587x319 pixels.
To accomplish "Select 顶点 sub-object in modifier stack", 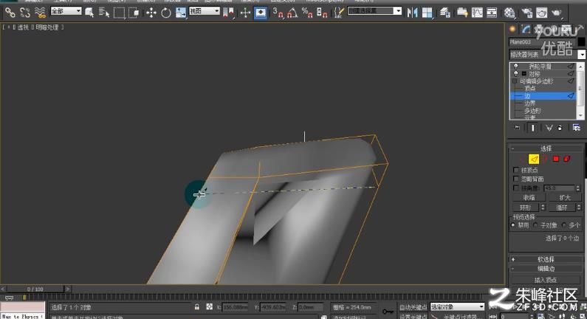I will pos(529,89).
